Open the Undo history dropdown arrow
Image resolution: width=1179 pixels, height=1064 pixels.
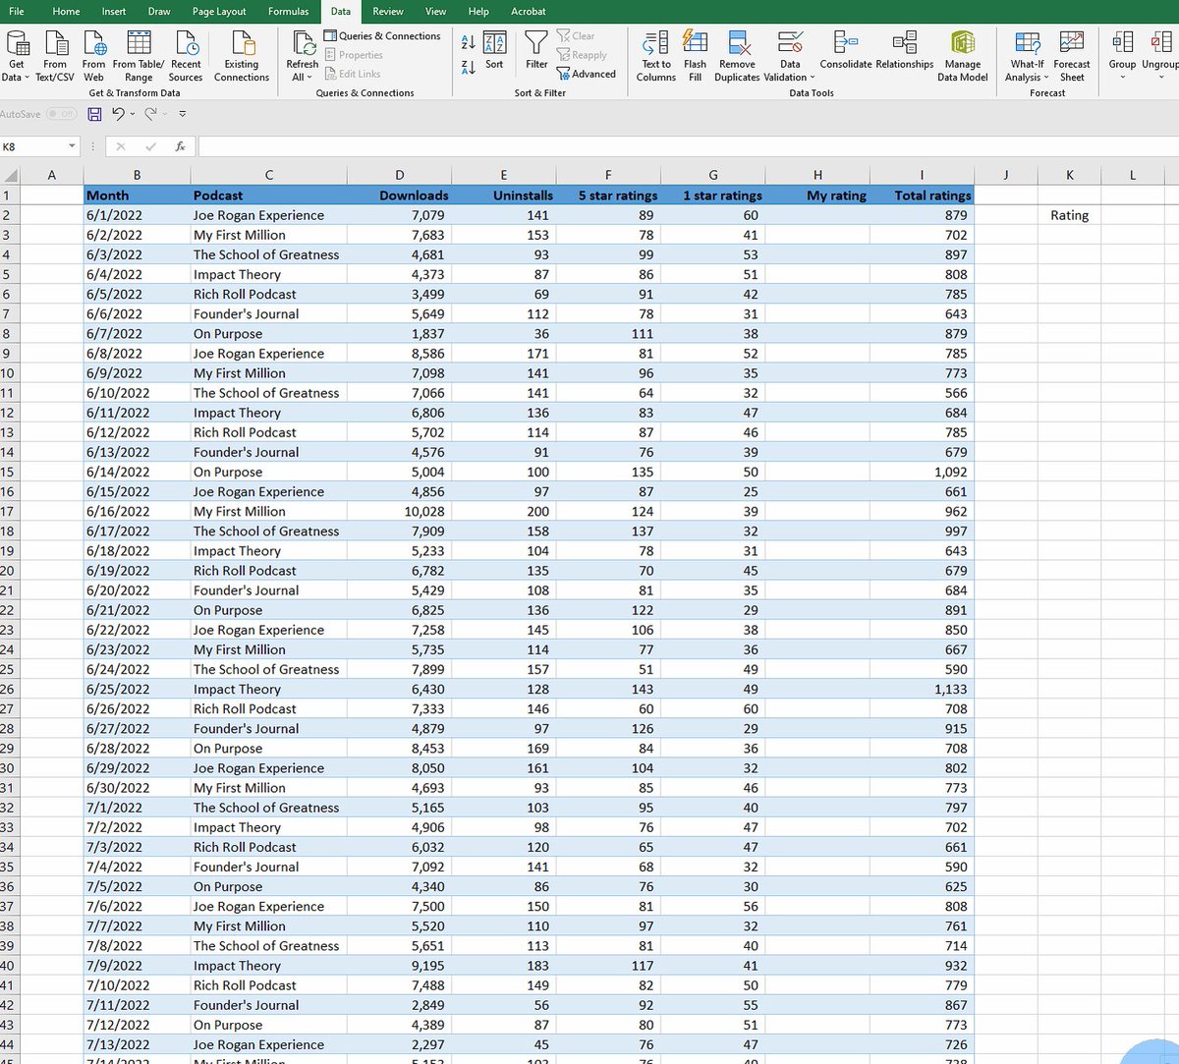coord(133,114)
